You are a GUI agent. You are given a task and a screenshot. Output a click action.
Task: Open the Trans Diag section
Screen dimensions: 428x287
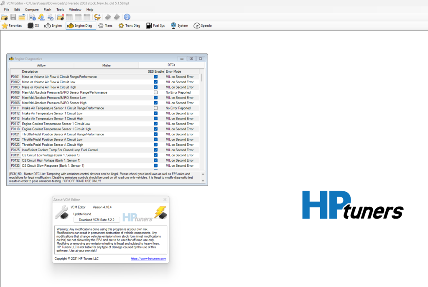click(x=130, y=25)
